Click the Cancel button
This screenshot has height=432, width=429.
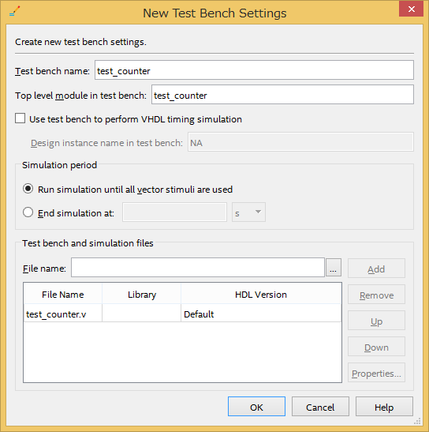320,407
